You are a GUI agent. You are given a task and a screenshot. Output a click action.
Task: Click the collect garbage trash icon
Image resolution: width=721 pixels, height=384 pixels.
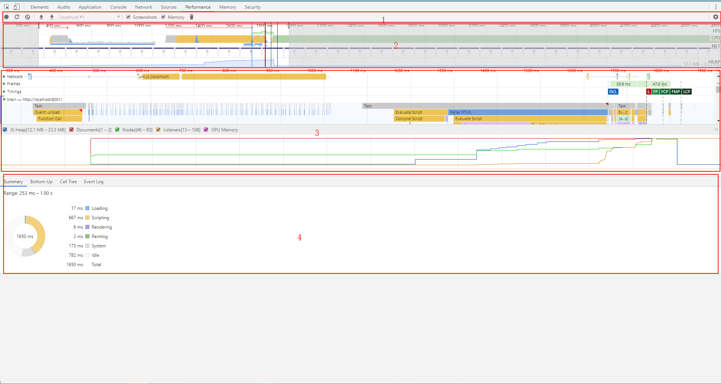tap(192, 17)
